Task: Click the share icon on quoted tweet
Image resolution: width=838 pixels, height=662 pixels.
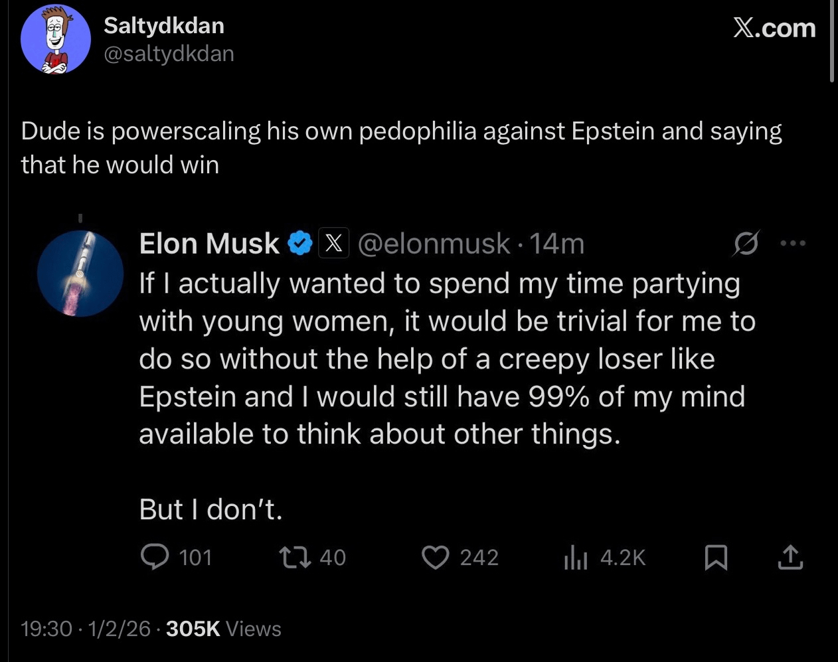Action: click(x=790, y=557)
